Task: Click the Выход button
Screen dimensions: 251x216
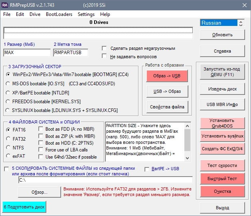Action: pos(222,208)
